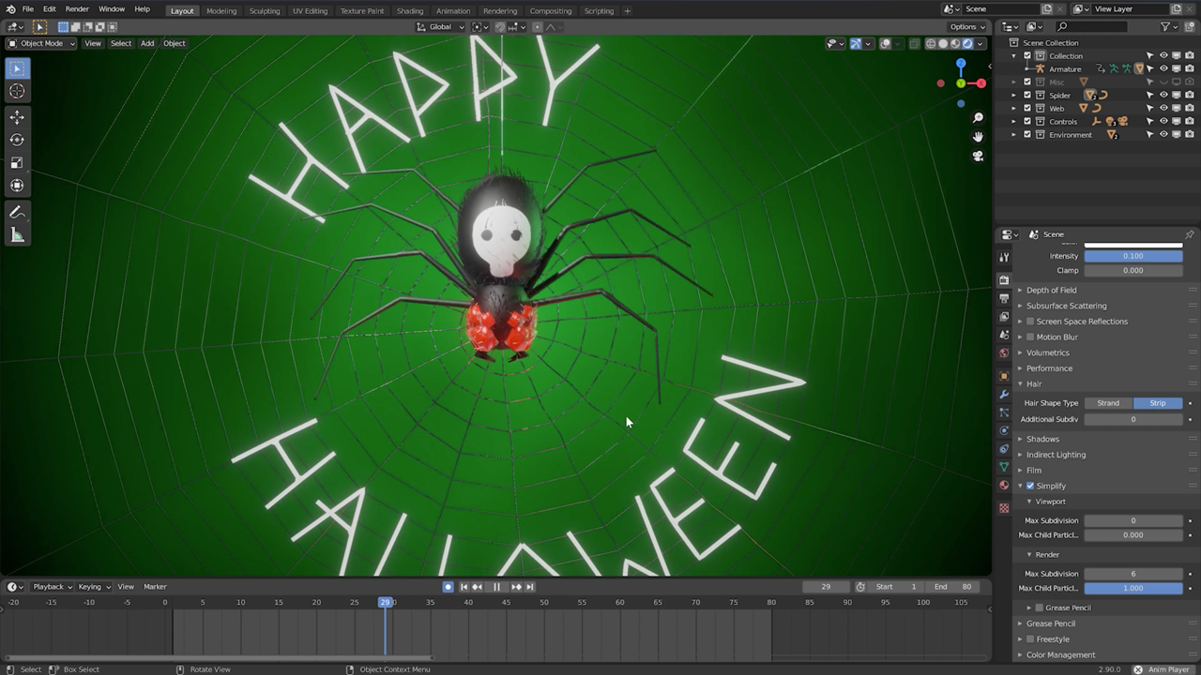Open the timeline Keying popover
The width and height of the screenshot is (1201, 675).
tap(93, 587)
